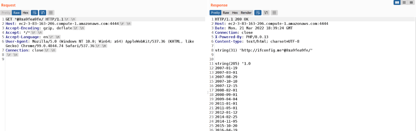Toggle word wrap in the Request panel
This screenshot has width=416, height=131.
click(34, 13)
